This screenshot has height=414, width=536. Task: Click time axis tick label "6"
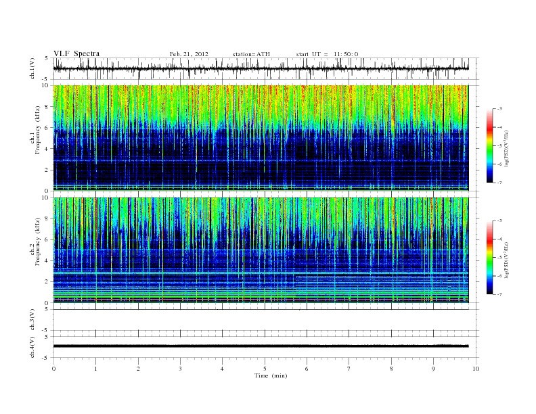307,369
